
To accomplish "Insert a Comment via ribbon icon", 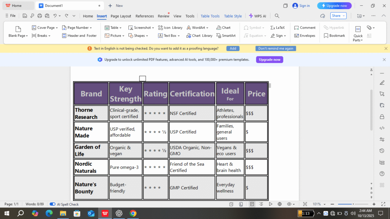I will tap(297, 28).
